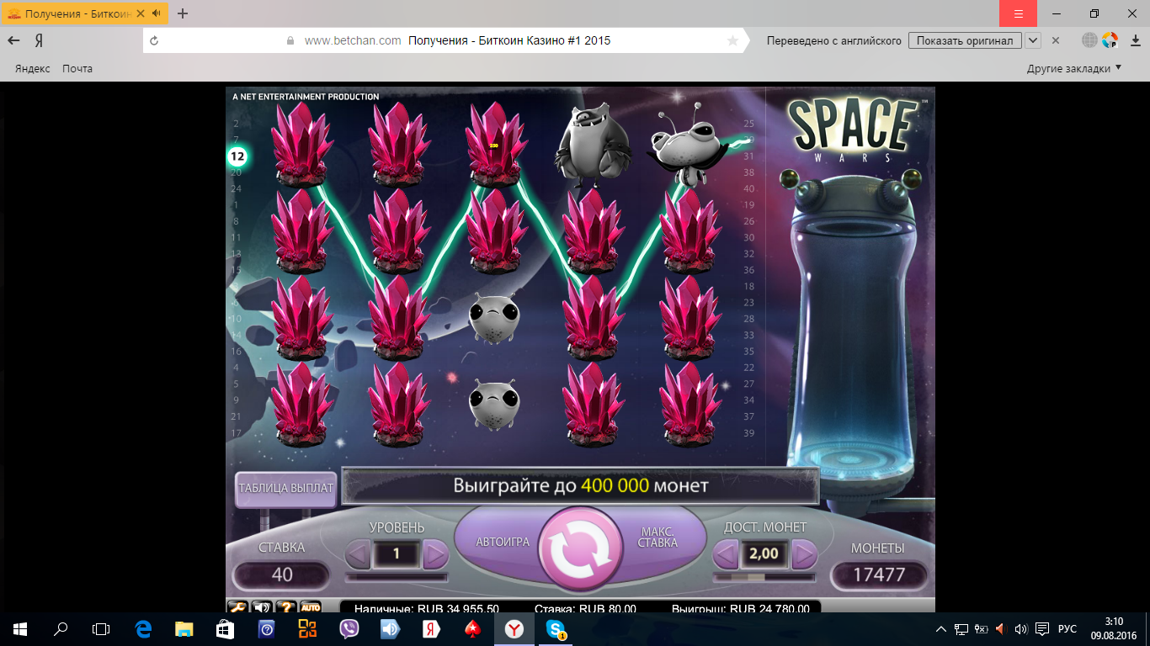
Task: Go back with browser back arrow
Action: point(14,40)
